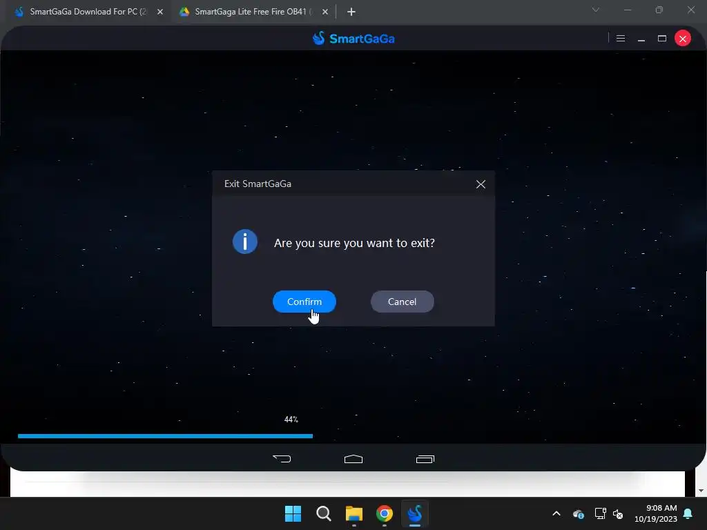707x530 pixels.
Task: Open Windows taskbar search
Action: pyautogui.click(x=324, y=513)
